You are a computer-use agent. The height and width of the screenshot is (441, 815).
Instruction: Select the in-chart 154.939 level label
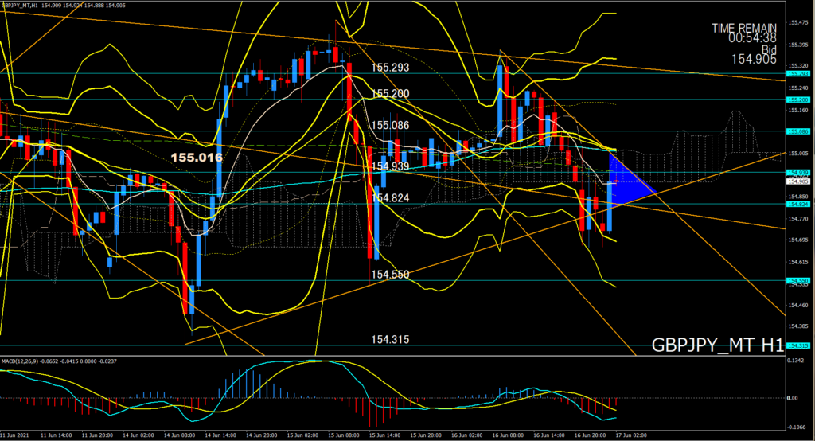[390, 166]
